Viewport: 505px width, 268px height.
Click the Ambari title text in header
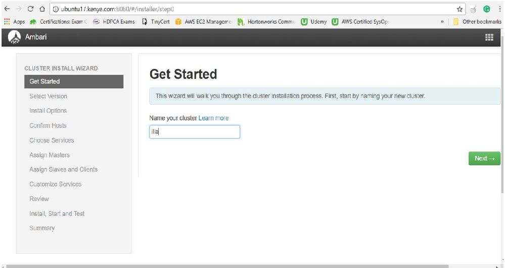point(36,37)
